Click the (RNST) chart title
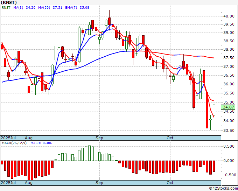 click(9, 2)
